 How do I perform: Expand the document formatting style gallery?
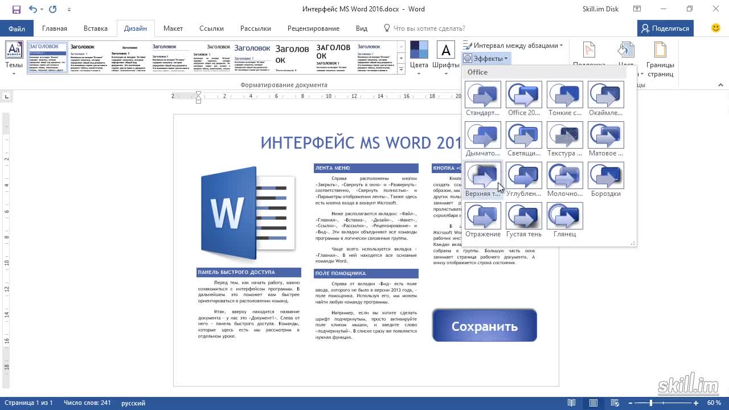(401, 69)
